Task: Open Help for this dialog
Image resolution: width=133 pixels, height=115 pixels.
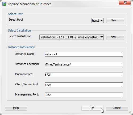Action: pyautogui.click(x=16, y=108)
